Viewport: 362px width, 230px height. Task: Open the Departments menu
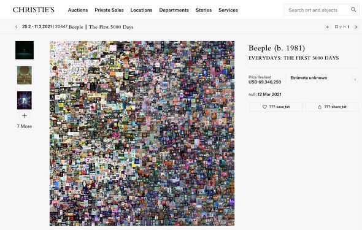pyautogui.click(x=174, y=10)
